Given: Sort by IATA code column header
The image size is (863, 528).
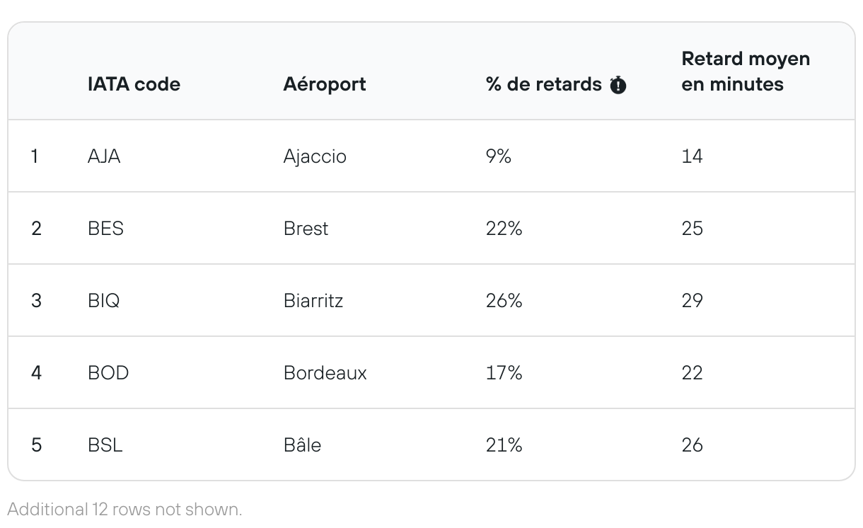Looking at the screenshot, I should [x=134, y=84].
